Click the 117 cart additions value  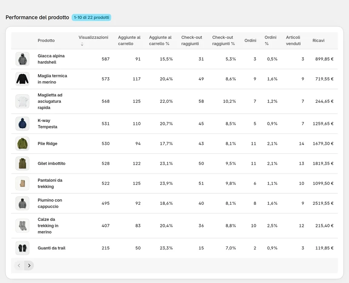click(137, 79)
